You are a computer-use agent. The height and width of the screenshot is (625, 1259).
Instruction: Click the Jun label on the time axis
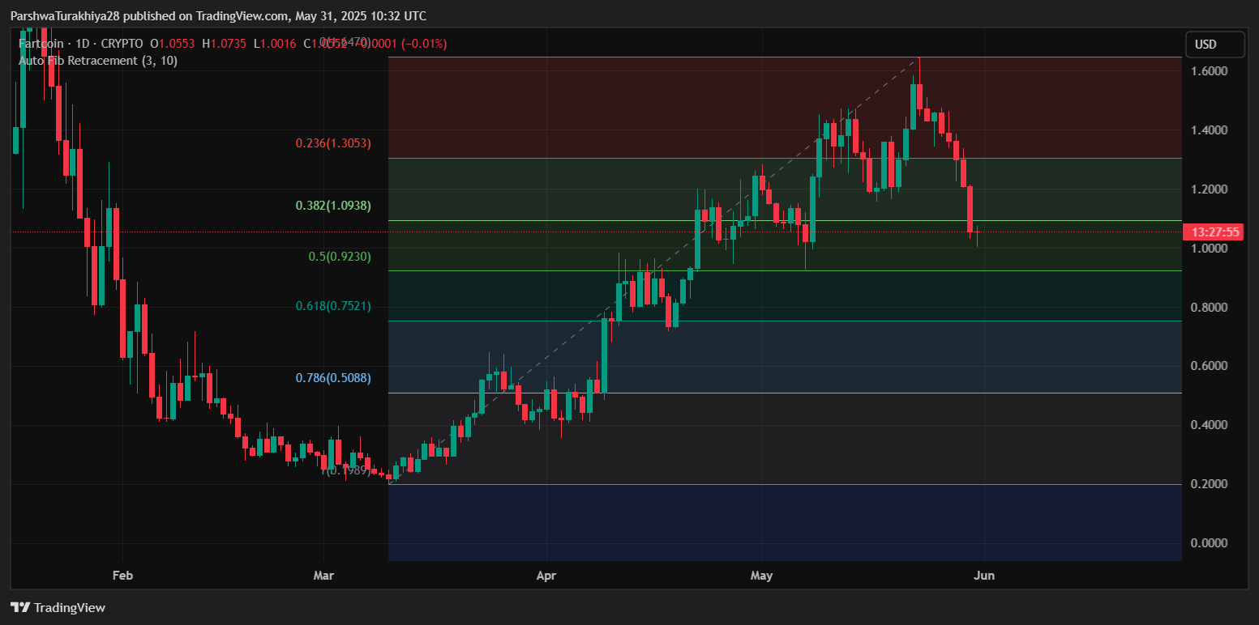tap(983, 576)
